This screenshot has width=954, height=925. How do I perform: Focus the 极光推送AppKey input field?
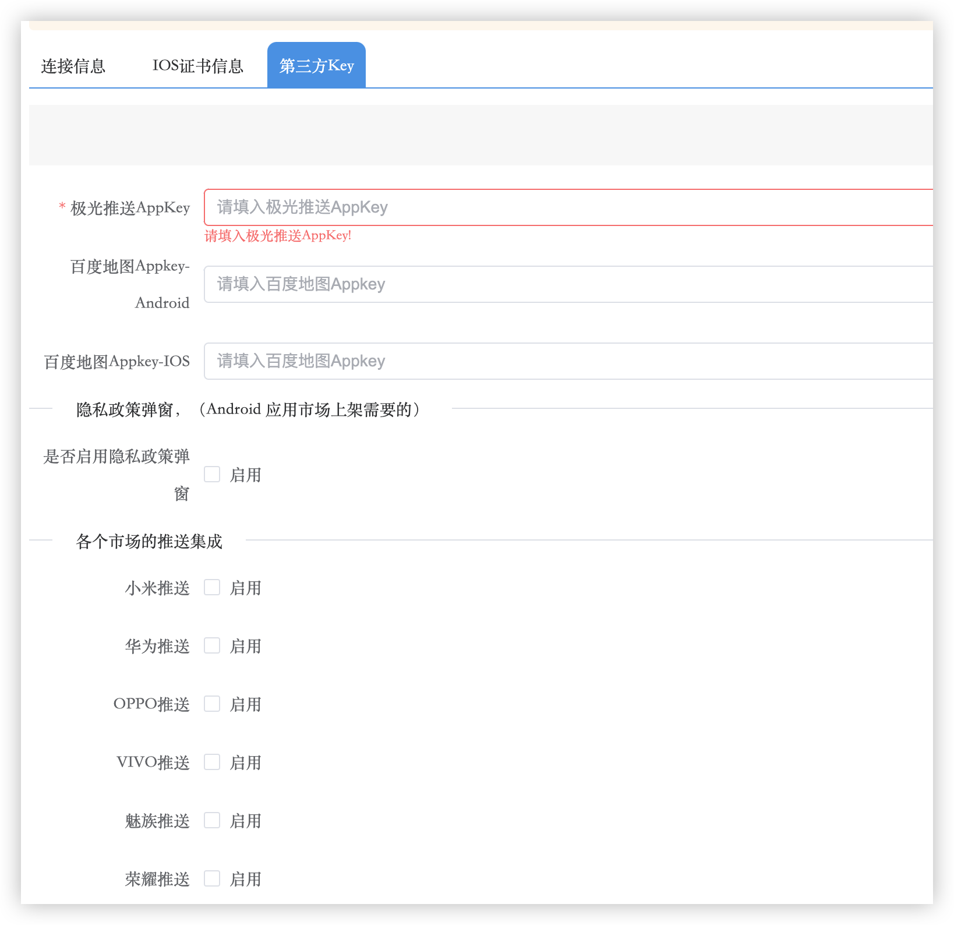(x=568, y=207)
